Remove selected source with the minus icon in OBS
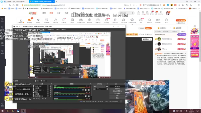 point(36,98)
